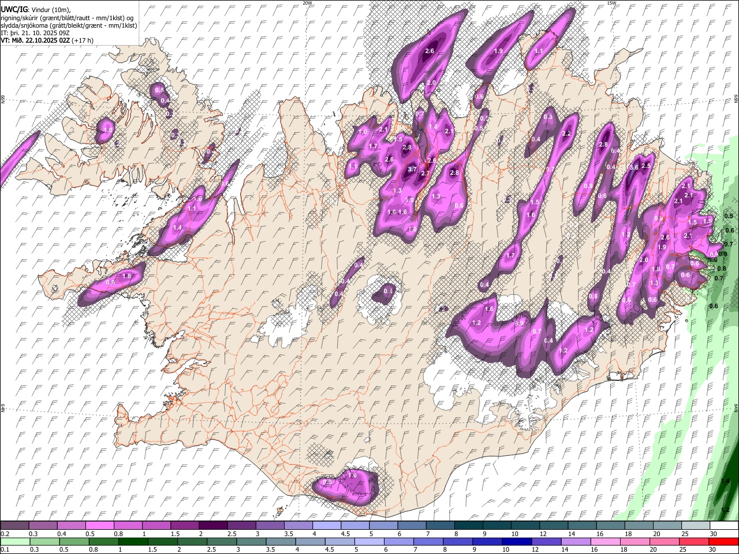
Task: Click the '9' label in the upper legend row
Action: tap(484, 534)
